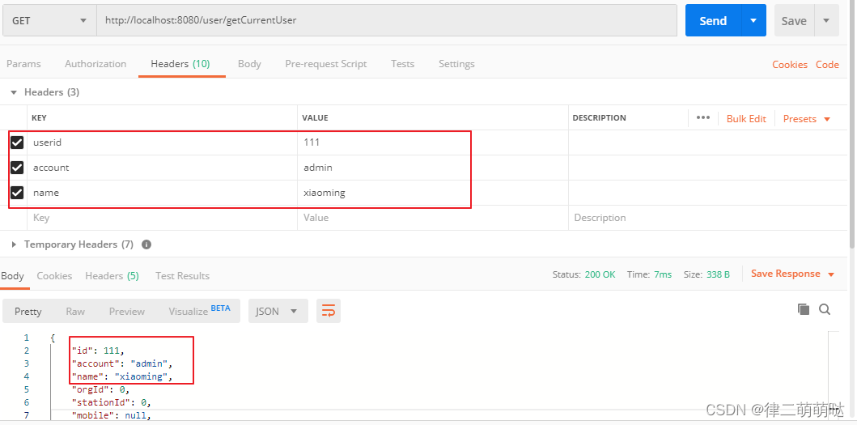Screen dimensions: 857x425
Task: Uncheck the account header checkbox
Action: click(x=18, y=168)
